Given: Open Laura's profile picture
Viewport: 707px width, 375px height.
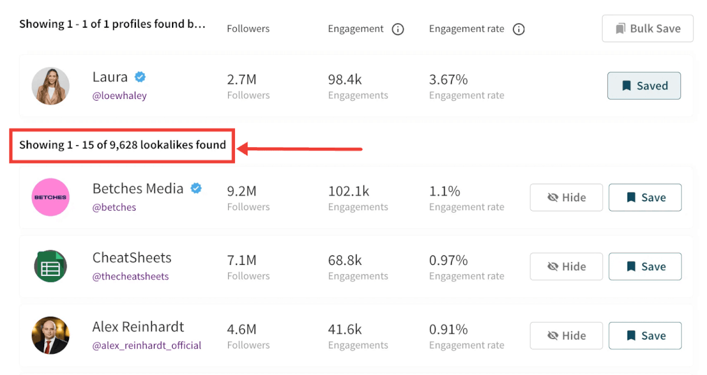Looking at the screenshot, I should (51, 86).
